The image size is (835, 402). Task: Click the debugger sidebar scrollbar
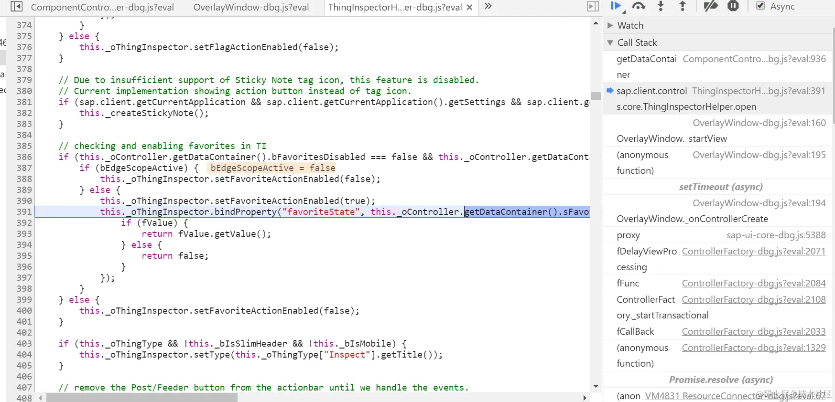pyautogui.click(x=834, y=76)
